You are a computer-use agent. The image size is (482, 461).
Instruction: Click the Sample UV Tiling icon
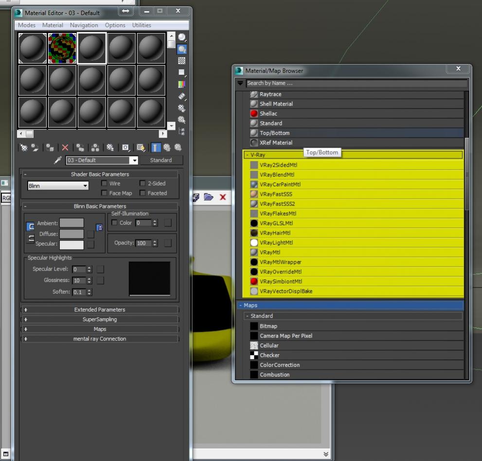click(x=182, y=72)
